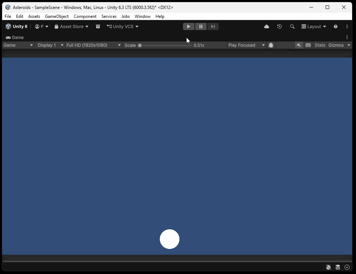Open the Unity VCS dropdown
356x274 pixels.
pos(123,26)
